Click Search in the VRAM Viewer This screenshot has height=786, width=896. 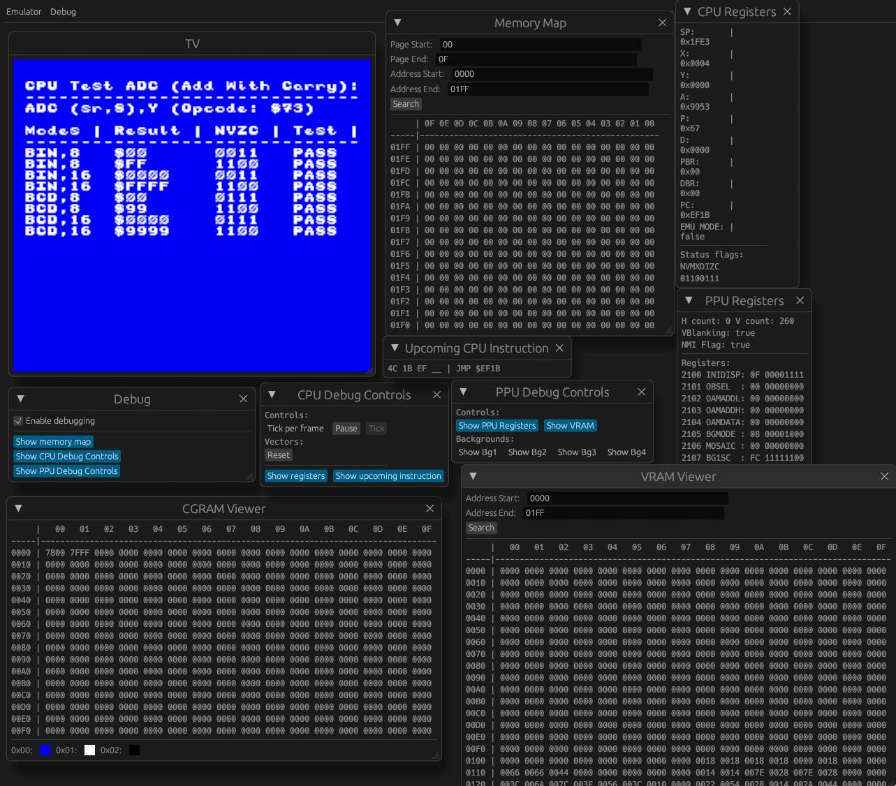pos(480,528)
